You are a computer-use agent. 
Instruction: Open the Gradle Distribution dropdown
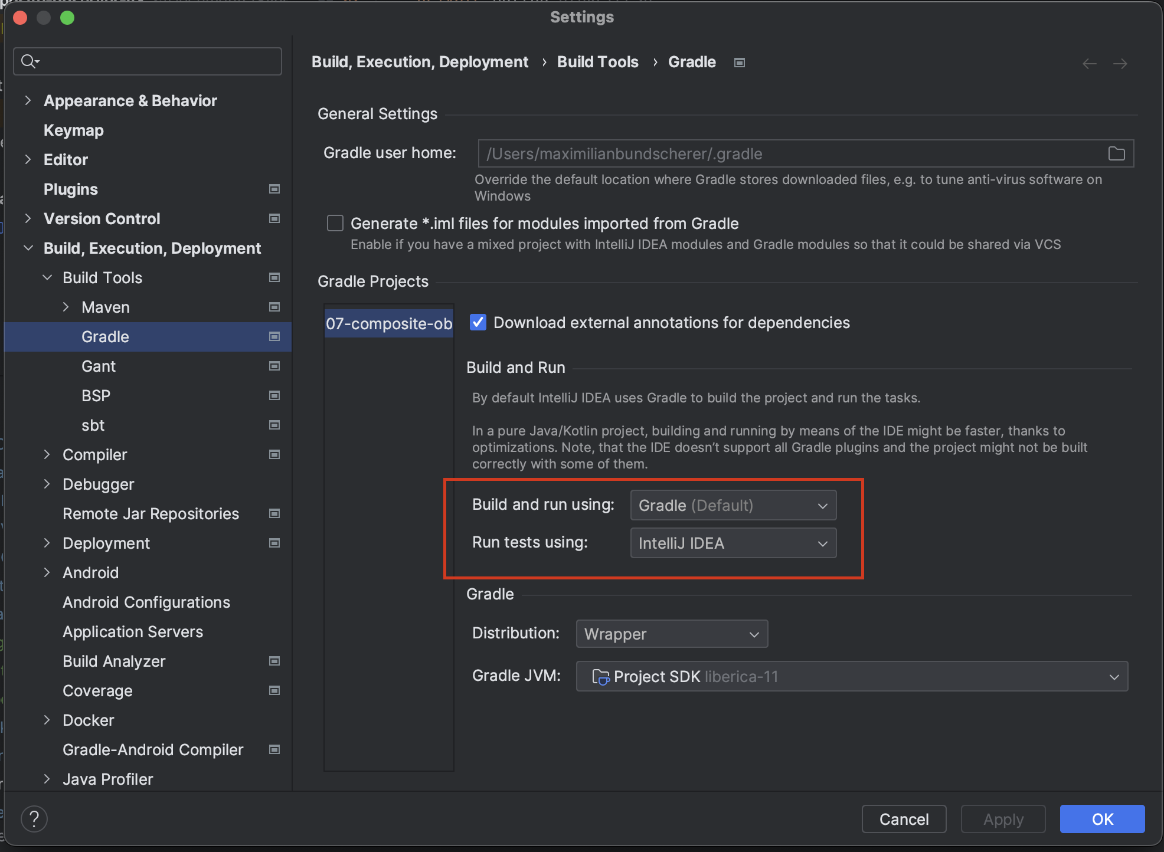tap(672, 634)
